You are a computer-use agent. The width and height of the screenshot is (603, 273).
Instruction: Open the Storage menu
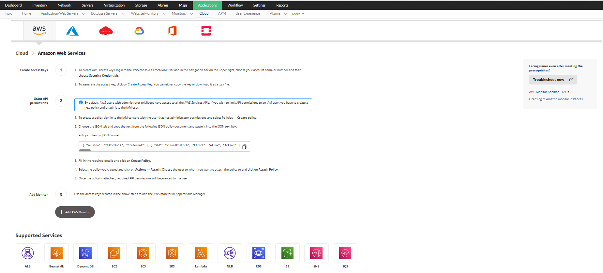tap(141, 5)
